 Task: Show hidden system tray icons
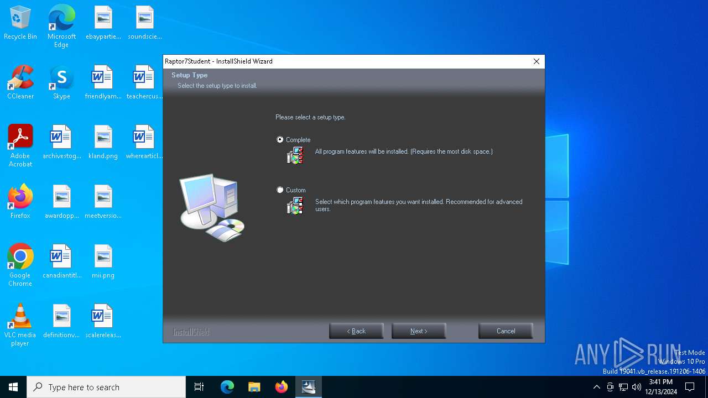[x=596, y=387]
